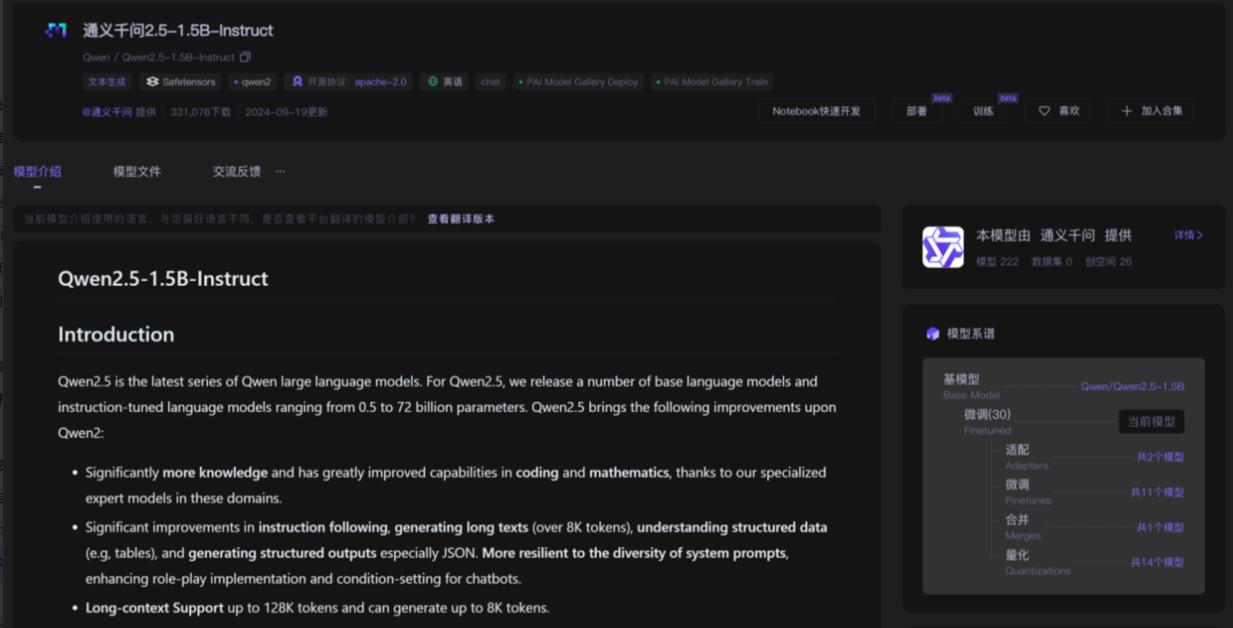Click the 基模型 Base Model tree node
1233x628 pixels.
[971, 387]
